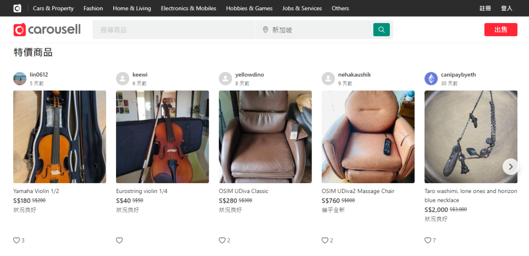Click the 登入 login link
This screenshot has height=256, width=529.
point(506,8)
